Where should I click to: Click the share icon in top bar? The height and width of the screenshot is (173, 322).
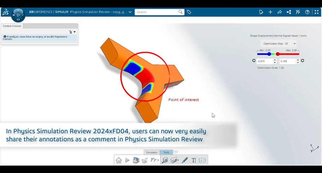pos(279,12)
